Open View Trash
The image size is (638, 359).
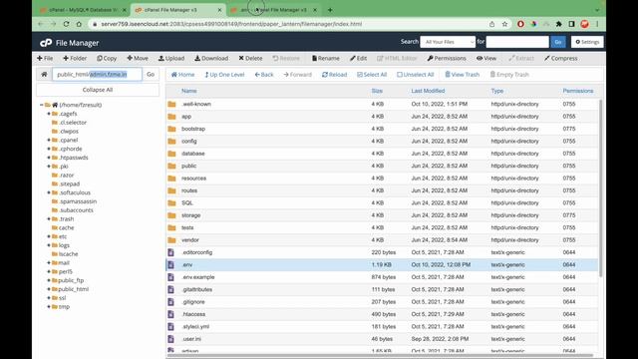[x=463, y=75]
